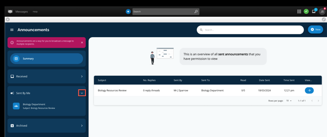Open the apps grid icon

(299, 12)
